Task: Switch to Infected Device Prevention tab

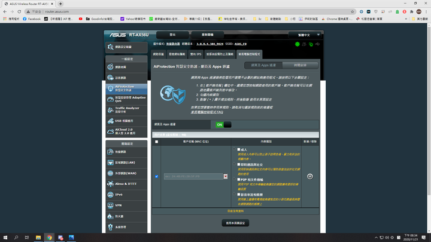Action: pos(220,54)
